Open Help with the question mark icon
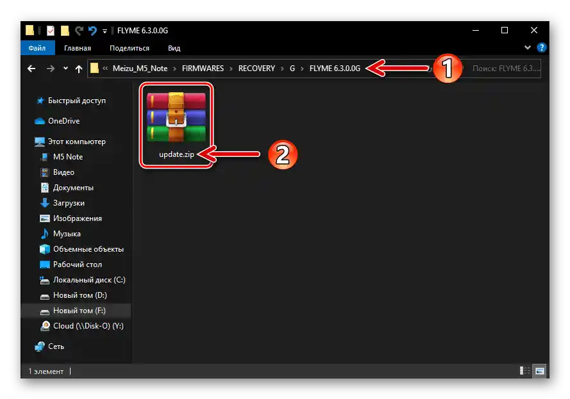The height and width of the screenshot is (399, 570). coord(542,47)
